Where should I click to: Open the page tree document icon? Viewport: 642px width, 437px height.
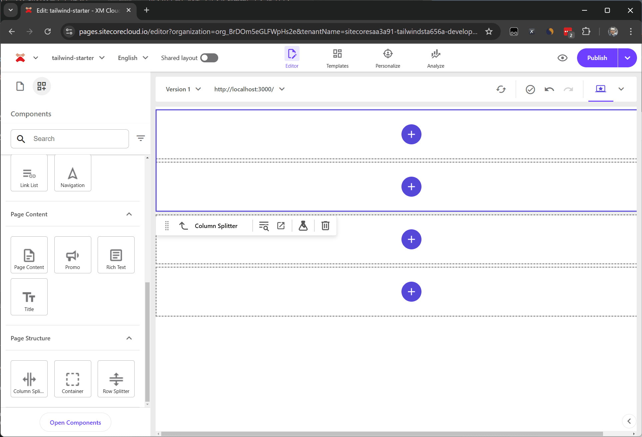click(x=20, y=86)
